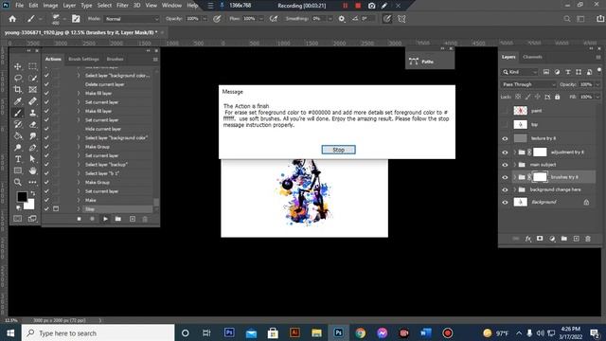This screenshot has height=341, width=606.
Task: Create new action in Actions panel
Action: (133, 219)
